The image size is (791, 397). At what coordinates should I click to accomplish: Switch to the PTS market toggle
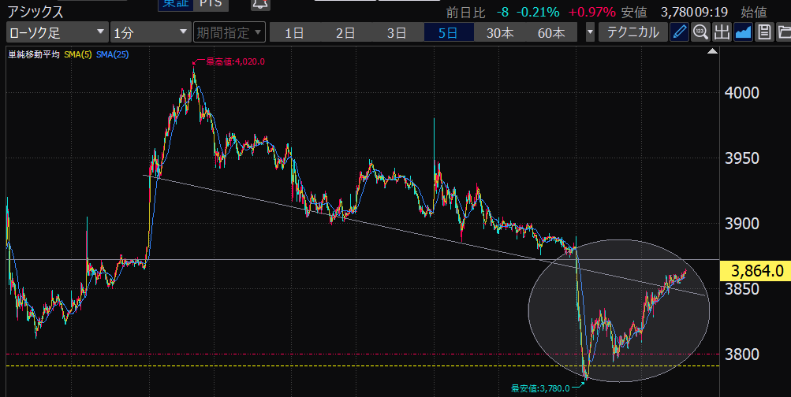coord(209,5)
